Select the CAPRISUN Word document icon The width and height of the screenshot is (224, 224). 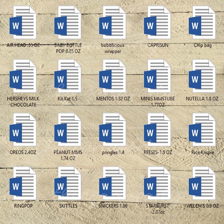(x=157, y=22)
